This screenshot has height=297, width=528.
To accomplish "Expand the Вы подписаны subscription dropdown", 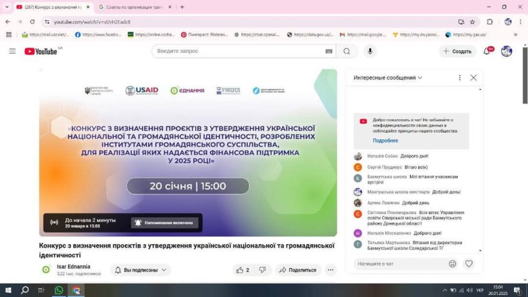I will [x=141, y=270].
